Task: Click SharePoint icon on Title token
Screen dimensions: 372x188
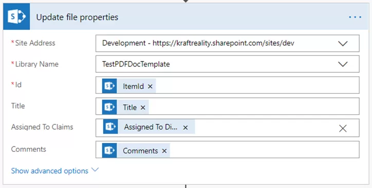Action: [x=109, y=107]
